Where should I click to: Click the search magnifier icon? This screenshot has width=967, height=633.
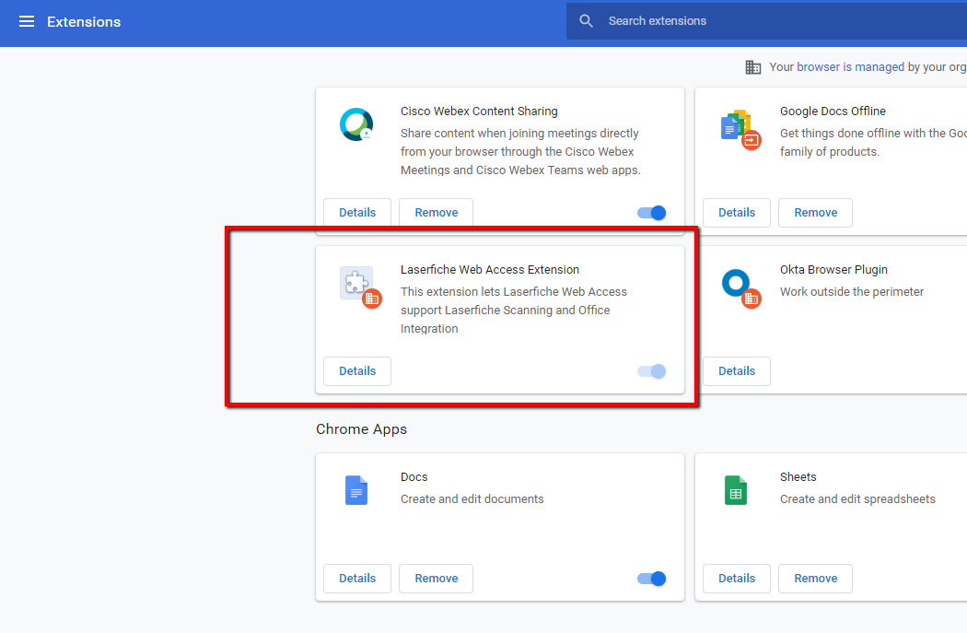pyautogui.click(x=586, y=21)
